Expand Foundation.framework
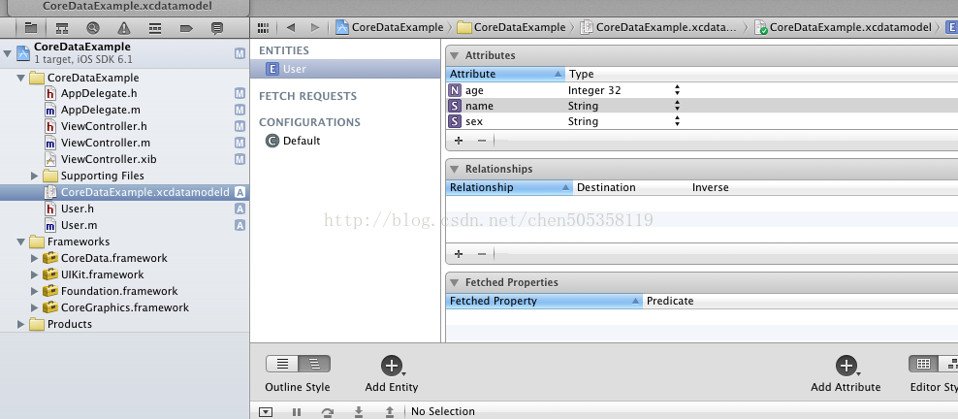This screenshot has width=958, height=419. tap(34, 291)
